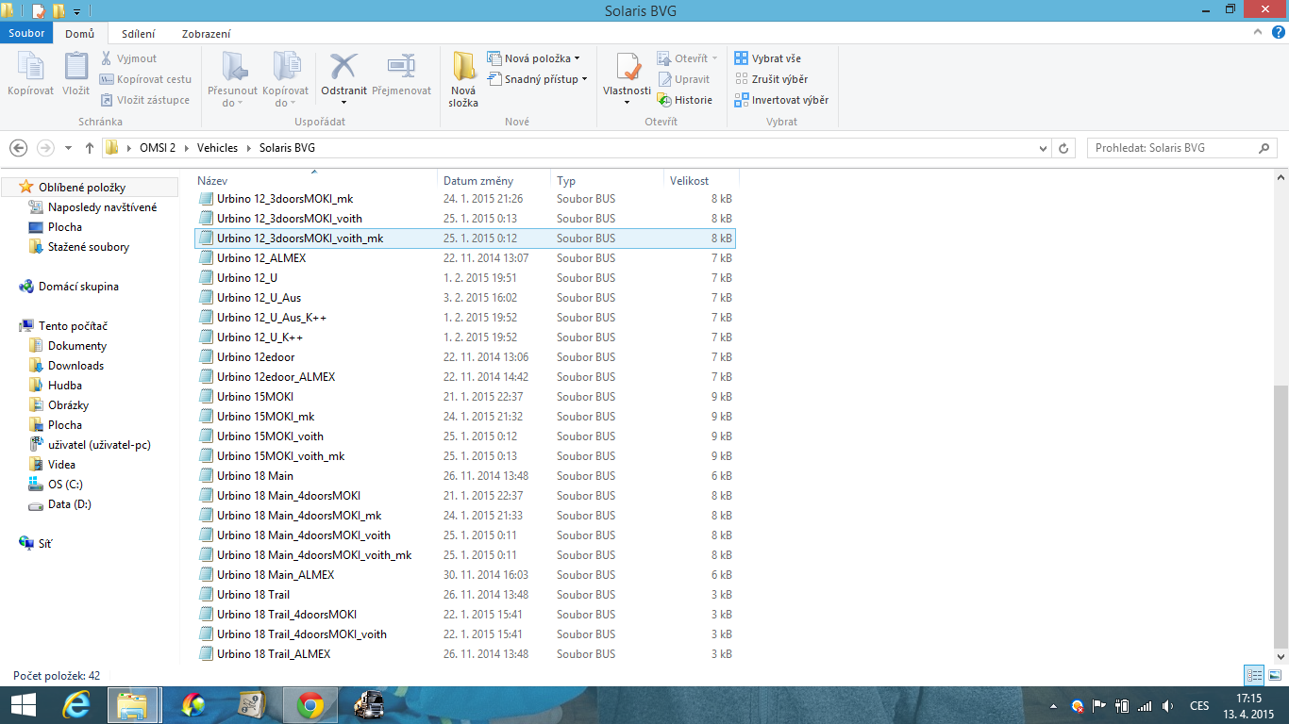1289x724 pixels.
Task: Open the Snadný přístup dropdown
Action: pos(537,79)
